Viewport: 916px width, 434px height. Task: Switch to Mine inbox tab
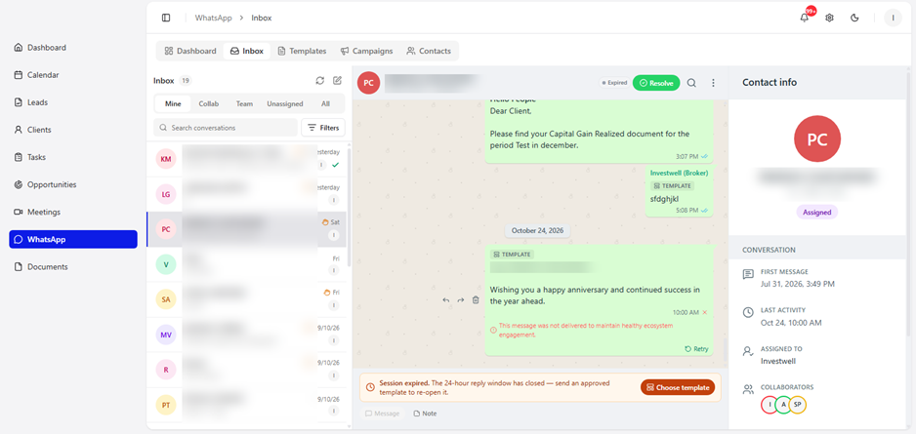(173, 103)
